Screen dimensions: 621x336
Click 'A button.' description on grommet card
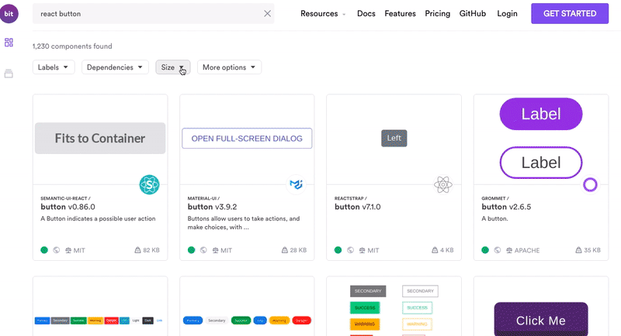[x=494, y=218]
